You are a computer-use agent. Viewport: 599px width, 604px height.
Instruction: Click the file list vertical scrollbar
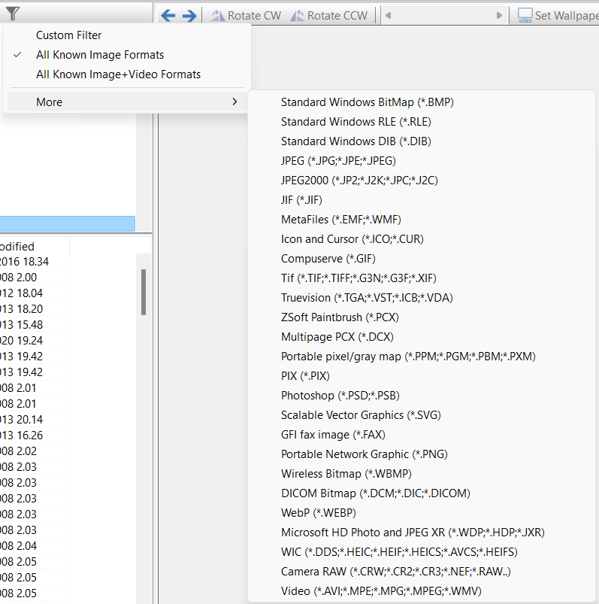144,293
